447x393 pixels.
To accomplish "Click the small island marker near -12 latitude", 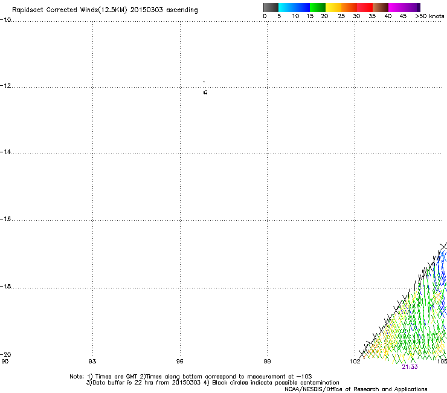I will (x=205, y=92).
